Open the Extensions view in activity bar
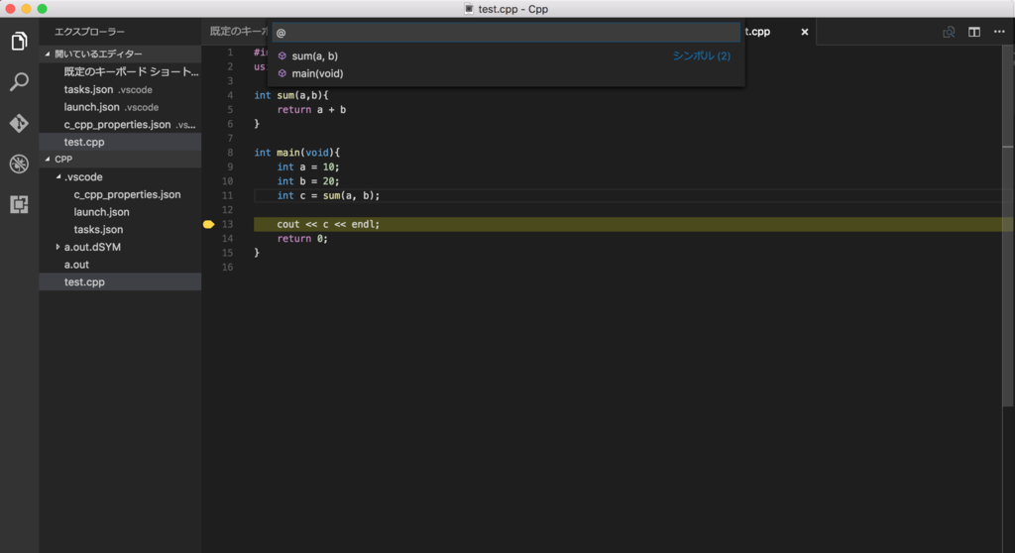1015x553 pixels. 19,204
